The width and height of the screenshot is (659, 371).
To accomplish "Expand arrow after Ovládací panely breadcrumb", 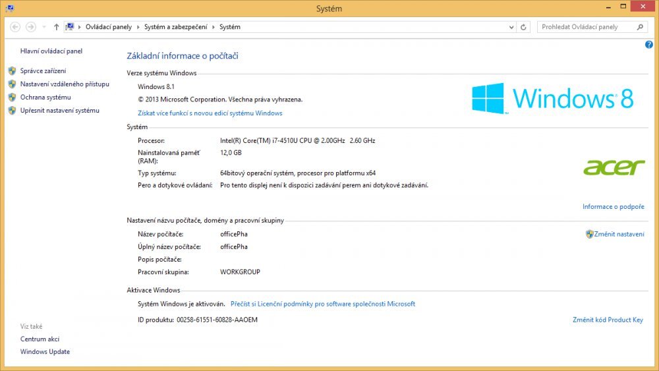I will coord(138,27).
